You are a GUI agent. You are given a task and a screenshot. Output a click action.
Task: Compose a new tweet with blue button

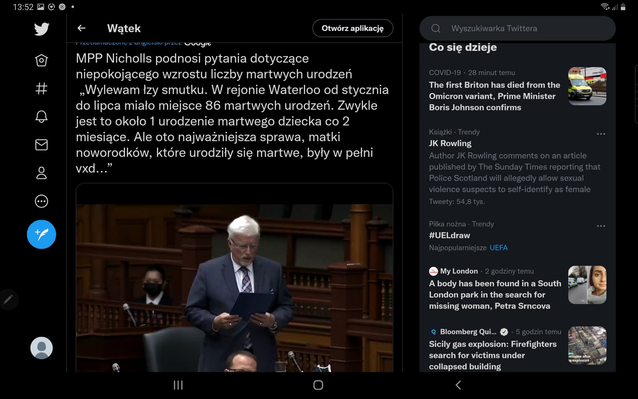point(42,234)
